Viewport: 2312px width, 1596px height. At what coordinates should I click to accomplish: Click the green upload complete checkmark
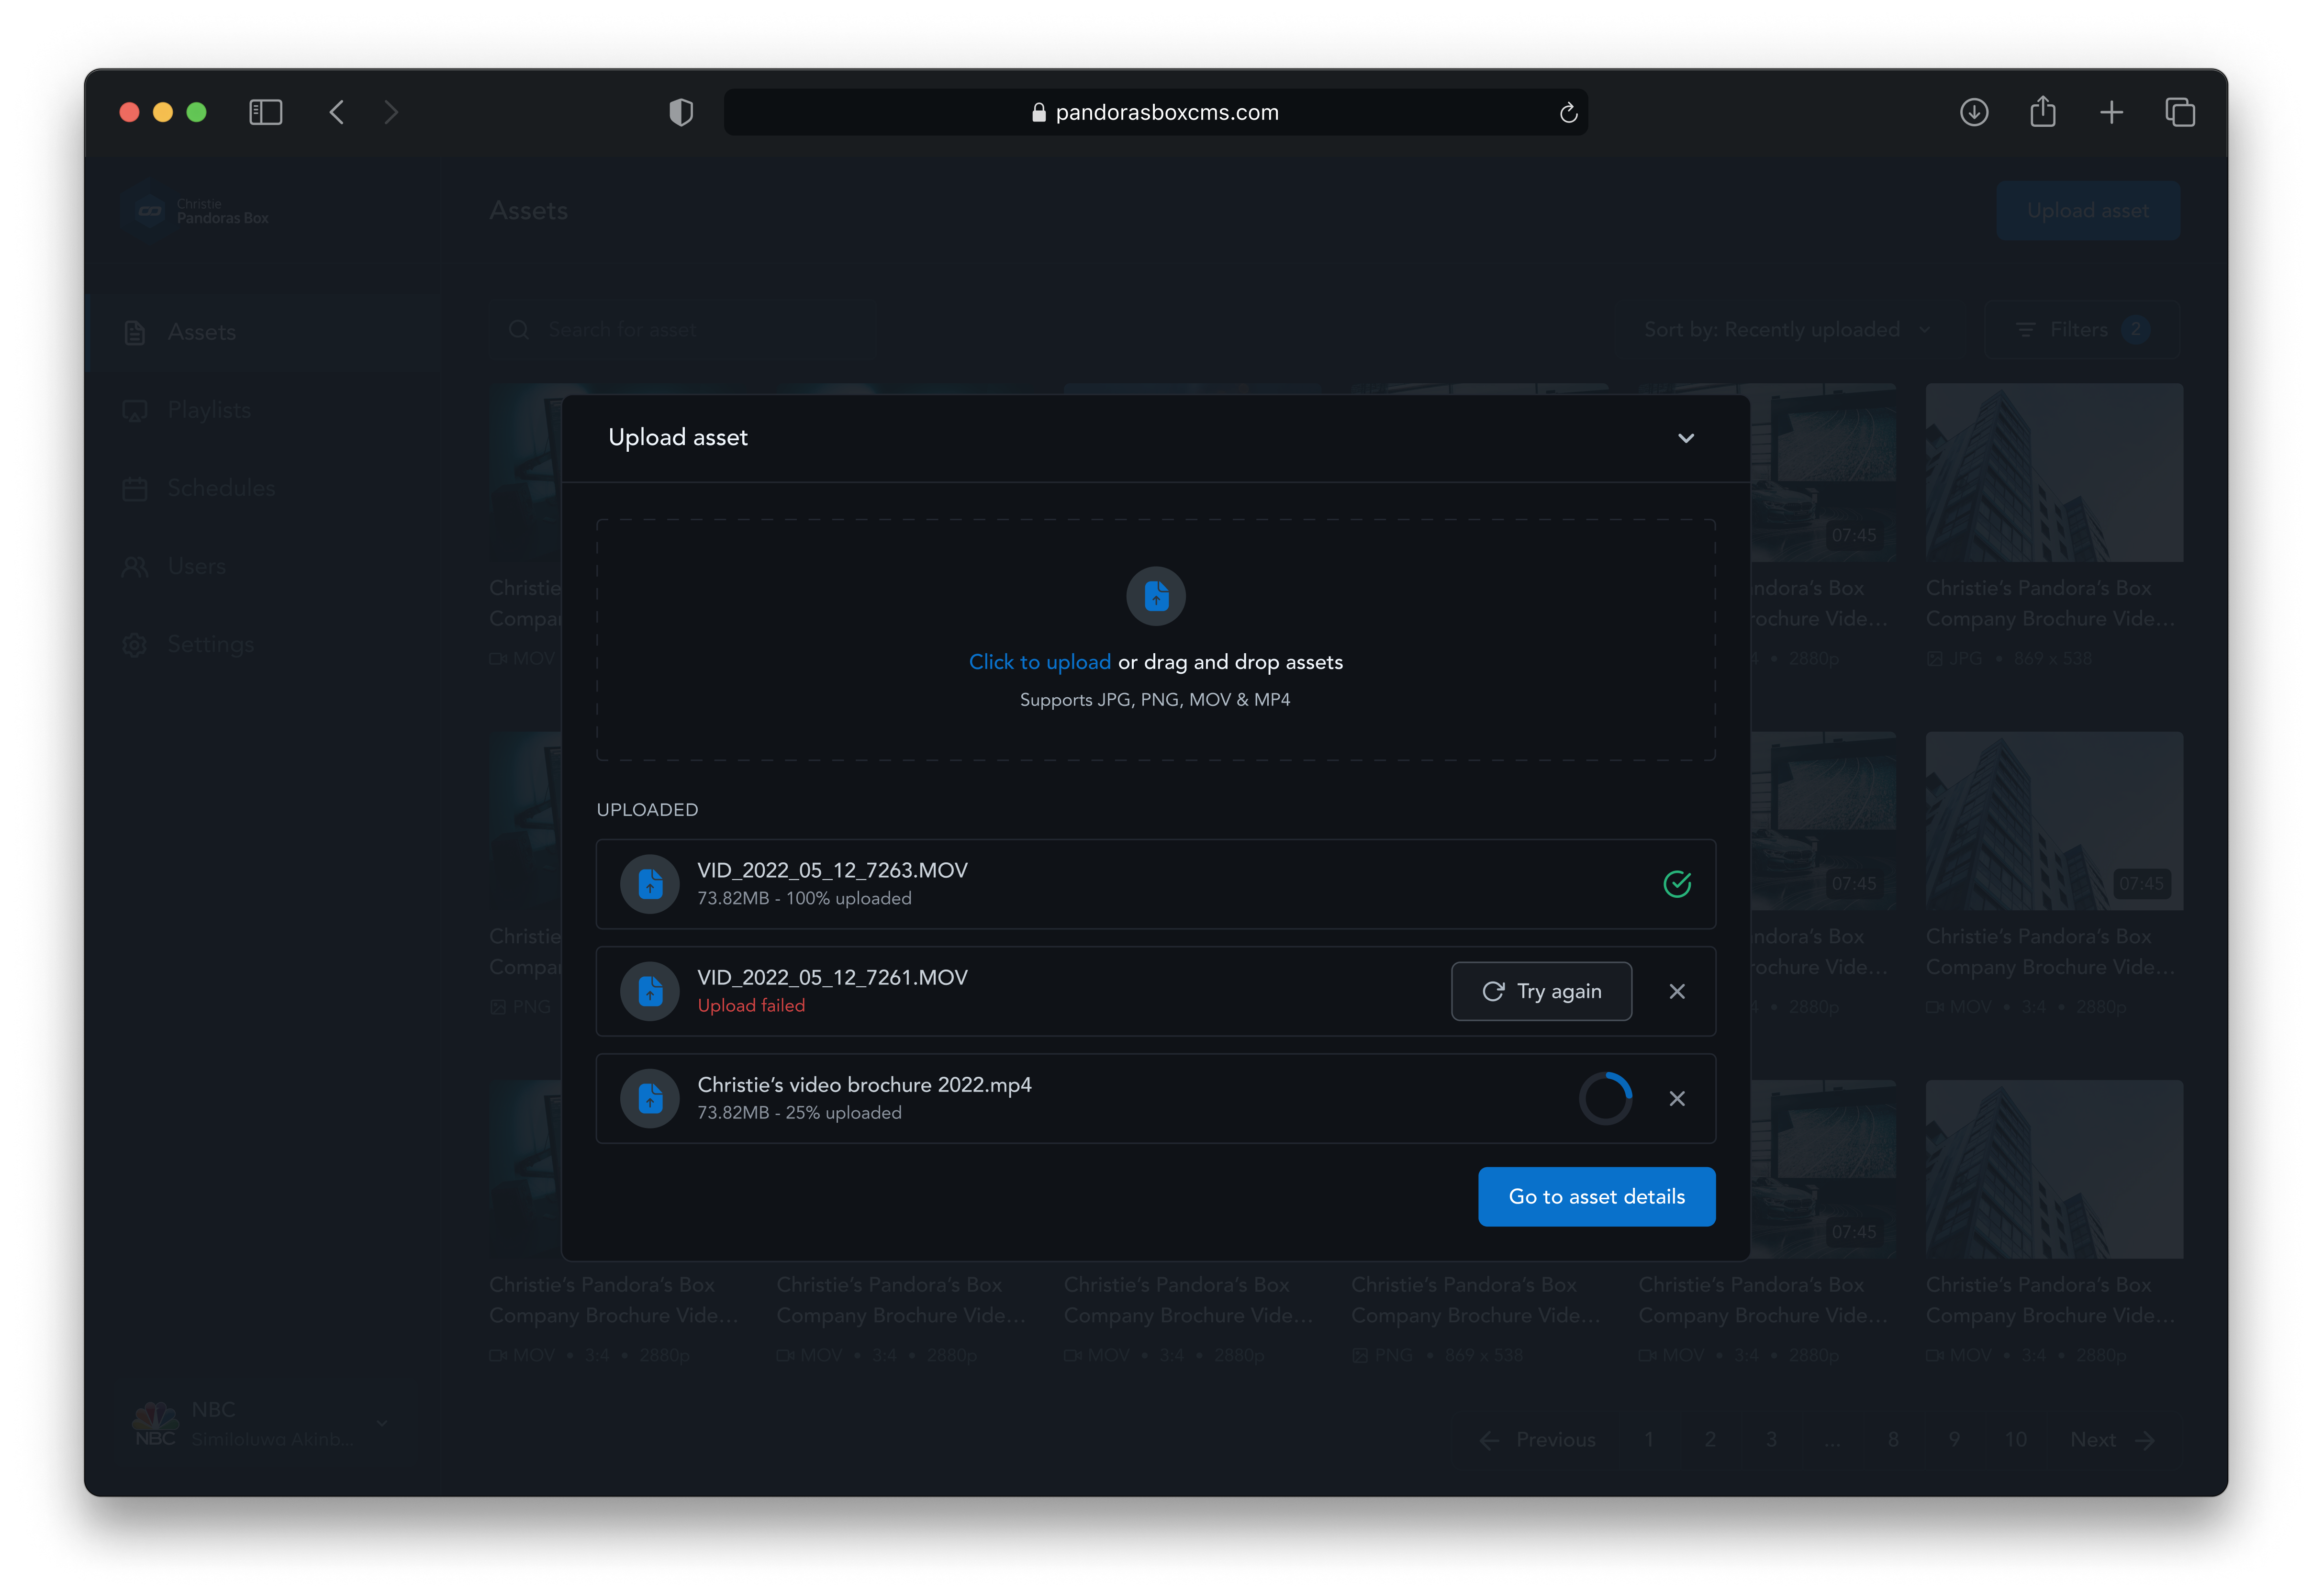tap(1677, 884)
